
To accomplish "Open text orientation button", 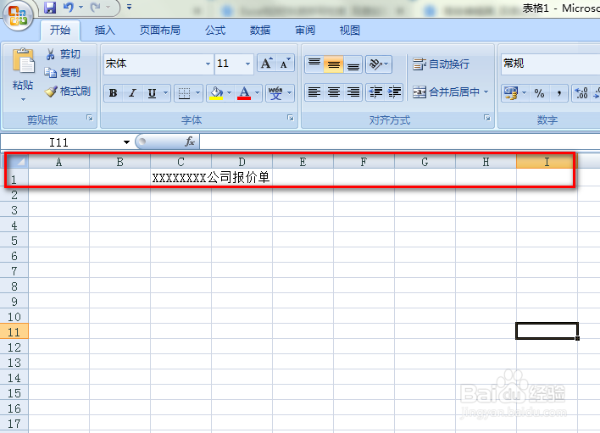I will [379, 64].
